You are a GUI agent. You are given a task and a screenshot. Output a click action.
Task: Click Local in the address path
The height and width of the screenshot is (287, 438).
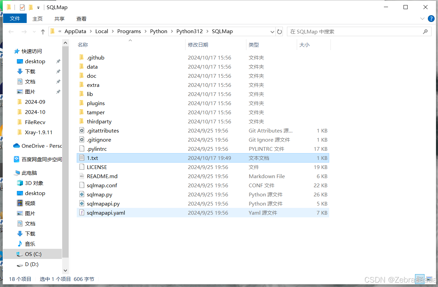[102, 31]
